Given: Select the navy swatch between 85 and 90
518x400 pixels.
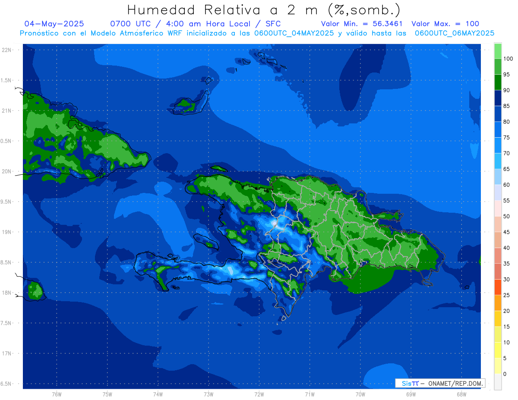Looking at the screenshot, I should pyautogui.click(x=498, y=98).
